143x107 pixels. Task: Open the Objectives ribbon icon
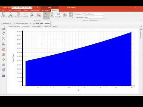[10, 15]
